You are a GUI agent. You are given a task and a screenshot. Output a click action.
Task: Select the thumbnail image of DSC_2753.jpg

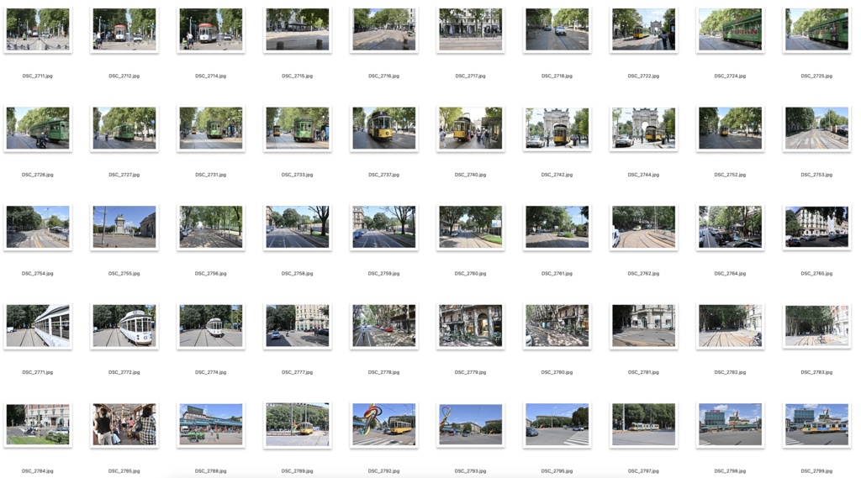tap(816, 129)
